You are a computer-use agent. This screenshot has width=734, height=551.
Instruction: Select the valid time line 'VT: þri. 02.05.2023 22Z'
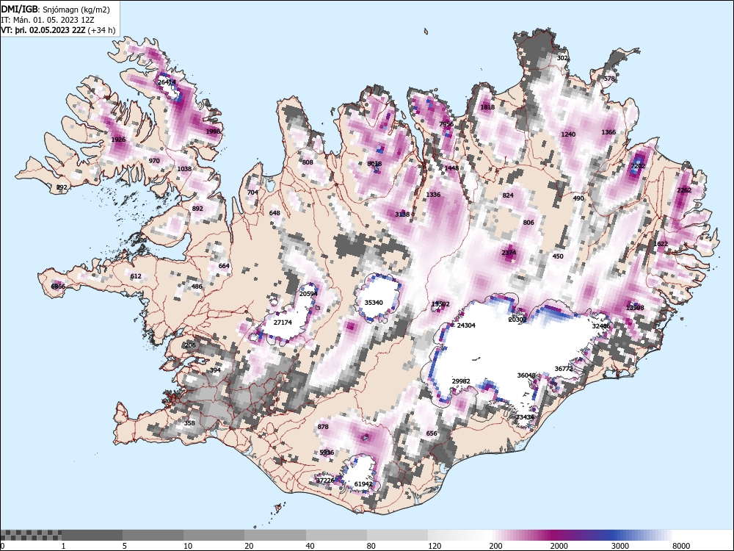[x=43, y=30]
